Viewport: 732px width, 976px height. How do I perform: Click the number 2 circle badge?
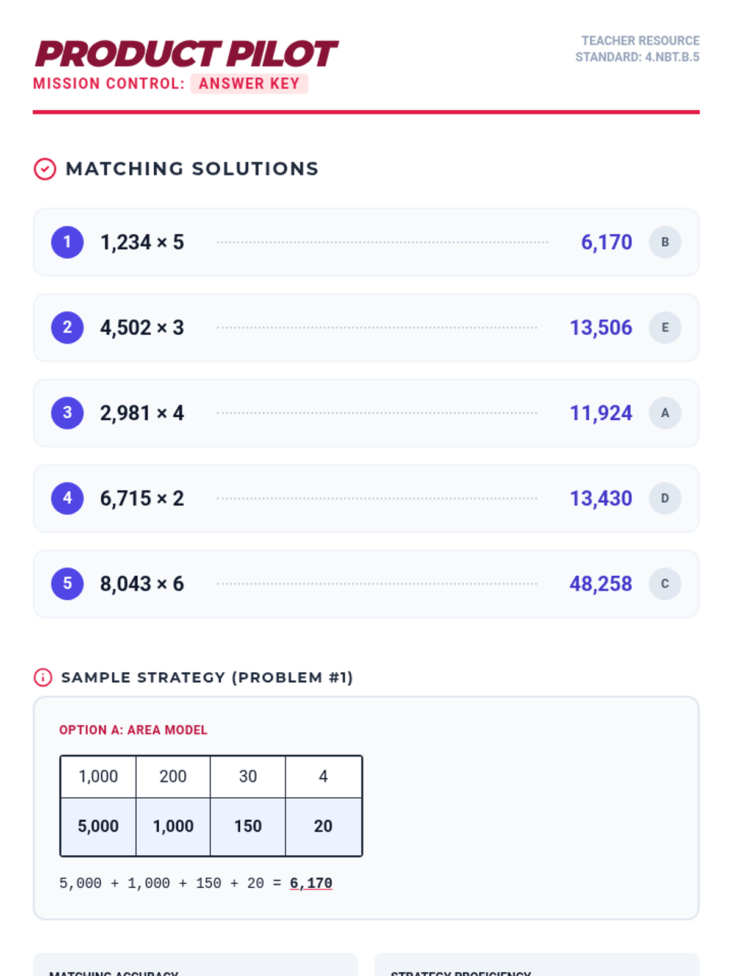pyautogui.click(x=67, y=328)
